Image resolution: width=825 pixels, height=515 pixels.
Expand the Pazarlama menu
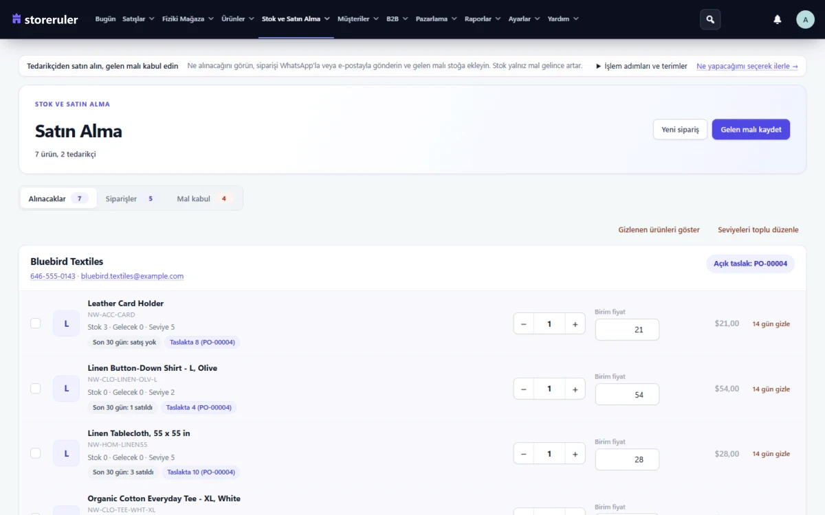click(437, 19)
